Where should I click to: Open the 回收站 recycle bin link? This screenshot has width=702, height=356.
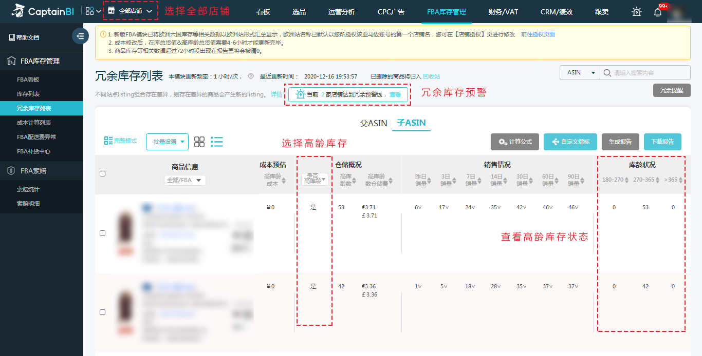[x=432, y=76]
